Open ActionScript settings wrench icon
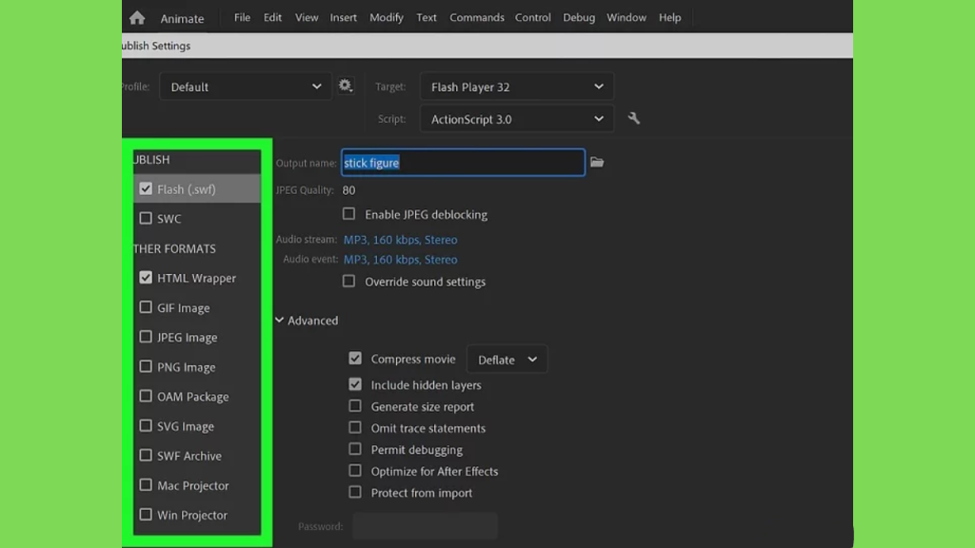The image size is (975, 548). pyautogui.click(x=633, y=118)
